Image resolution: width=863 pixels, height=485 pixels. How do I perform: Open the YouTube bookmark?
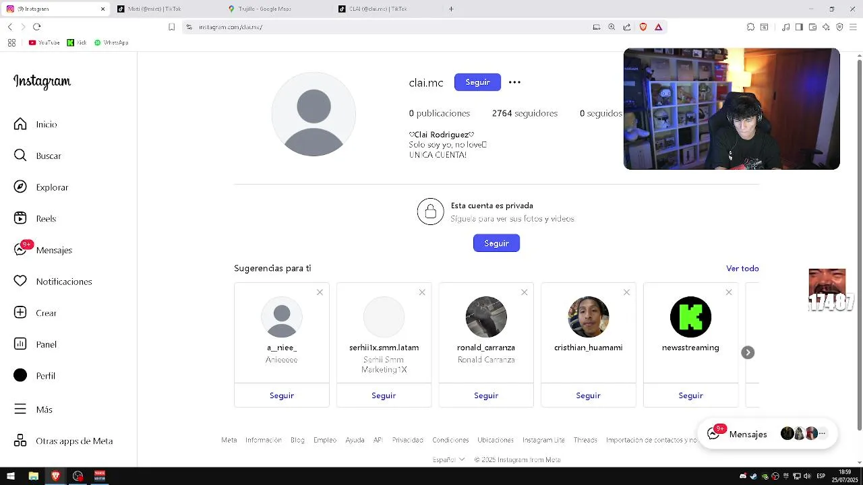pos(44,42)
